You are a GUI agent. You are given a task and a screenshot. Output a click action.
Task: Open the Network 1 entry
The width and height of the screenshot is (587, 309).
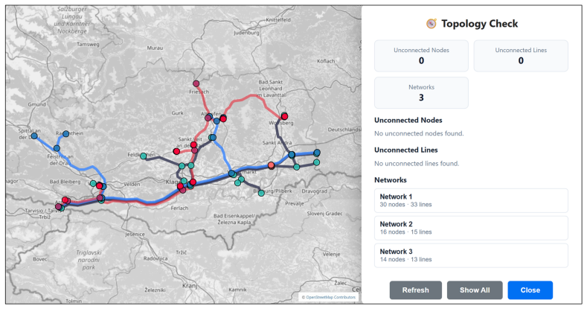pyautogui.click(x=471, y=200)
